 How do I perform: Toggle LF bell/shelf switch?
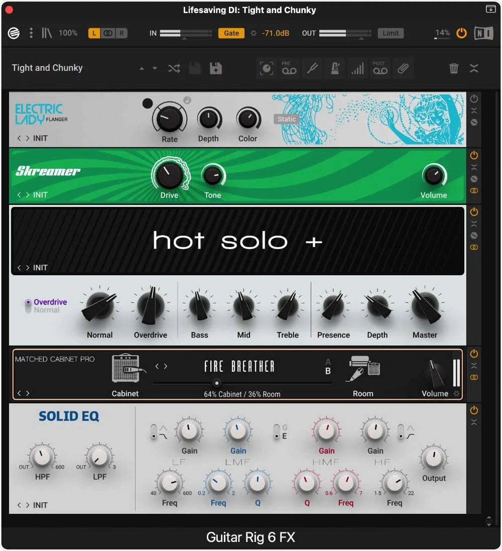154,431
